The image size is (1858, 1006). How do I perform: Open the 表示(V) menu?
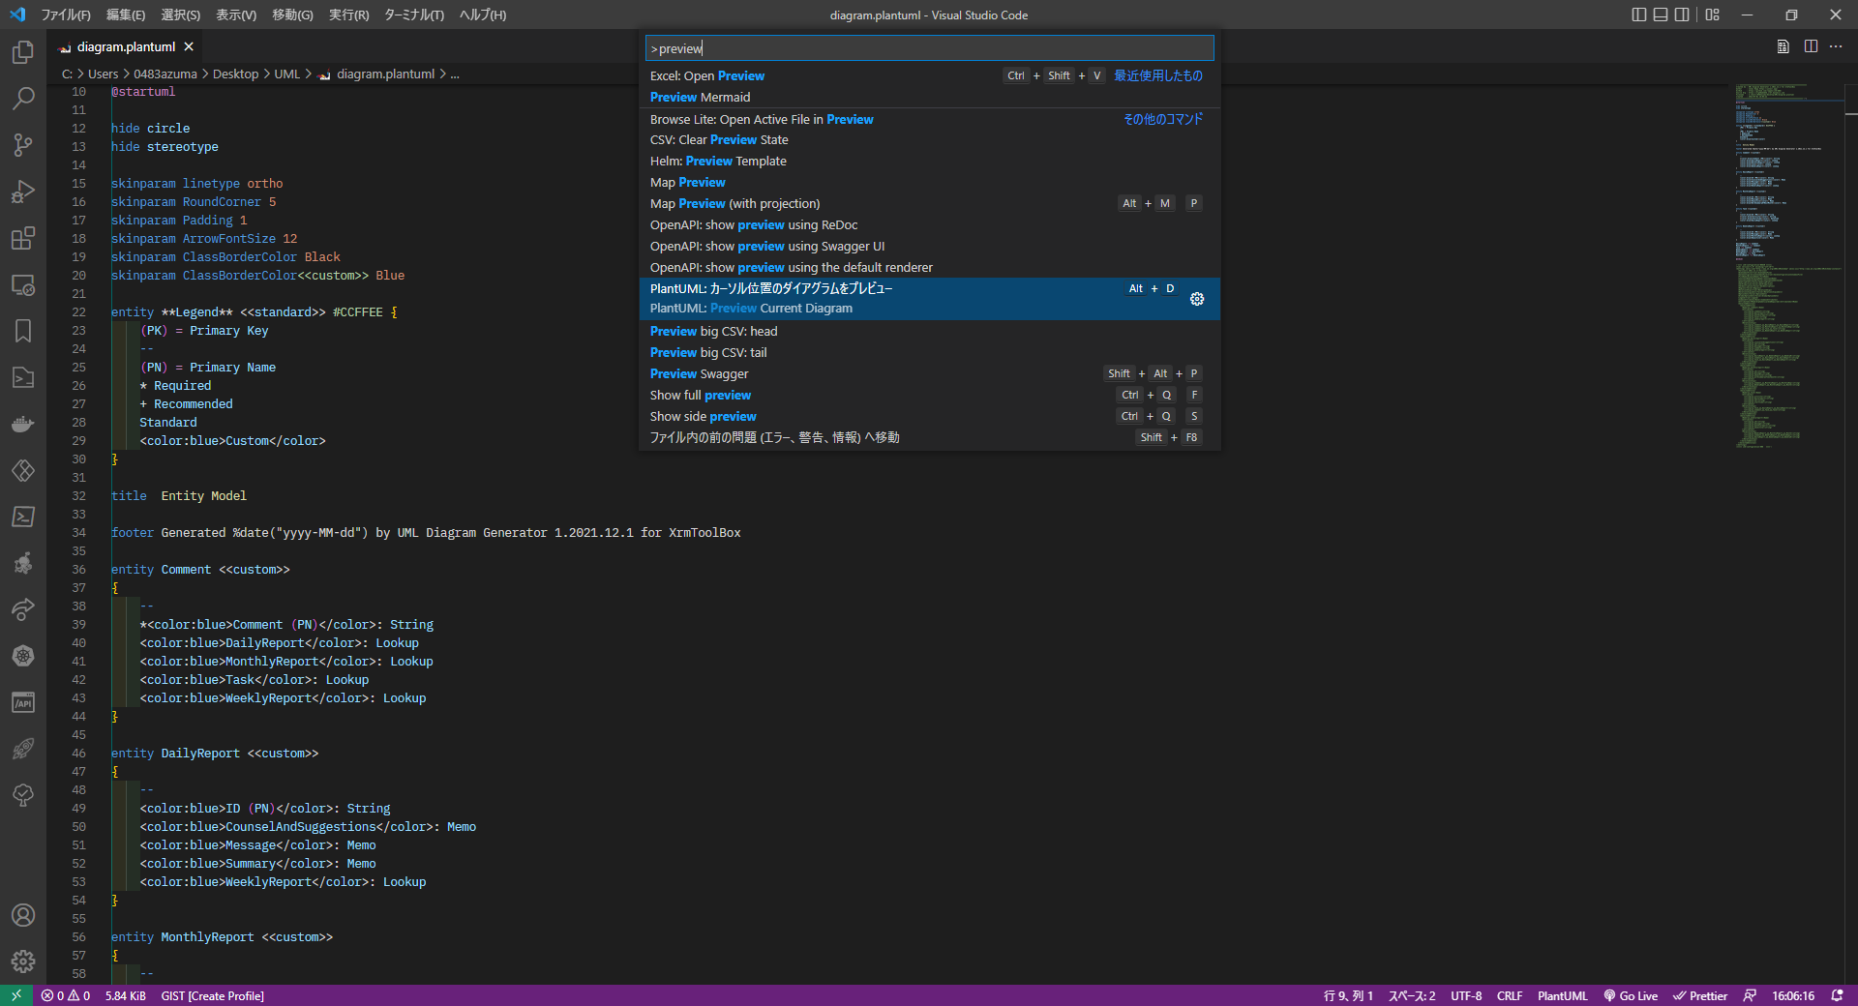(x=236, y=15)
